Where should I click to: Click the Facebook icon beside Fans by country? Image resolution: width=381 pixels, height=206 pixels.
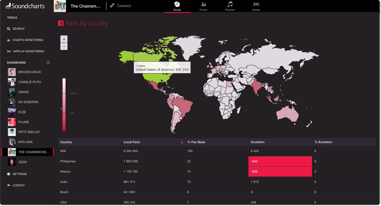(x=61, y=23)
